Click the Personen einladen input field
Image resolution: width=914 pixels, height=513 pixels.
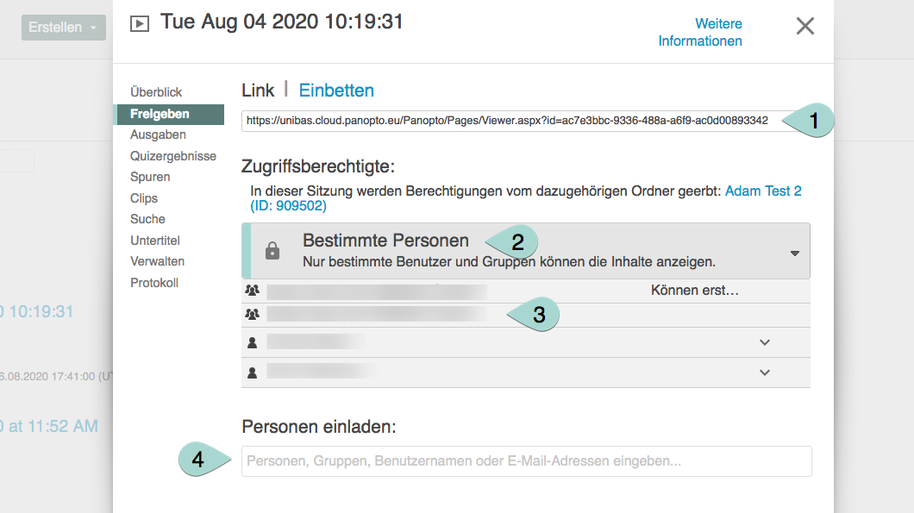point(526,461)
